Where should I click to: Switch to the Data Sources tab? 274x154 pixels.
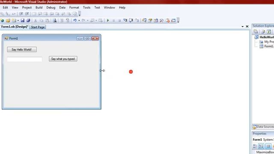pos(263,127)
